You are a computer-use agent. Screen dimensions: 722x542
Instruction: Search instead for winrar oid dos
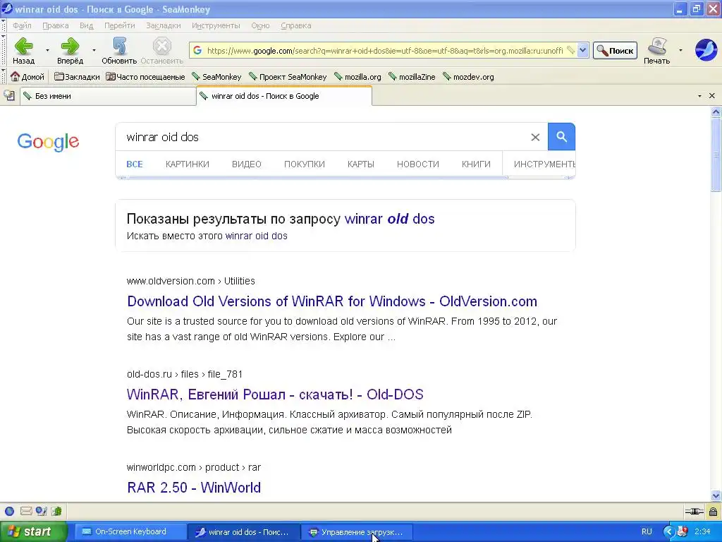pyautogui.click(x=256, y=236)
